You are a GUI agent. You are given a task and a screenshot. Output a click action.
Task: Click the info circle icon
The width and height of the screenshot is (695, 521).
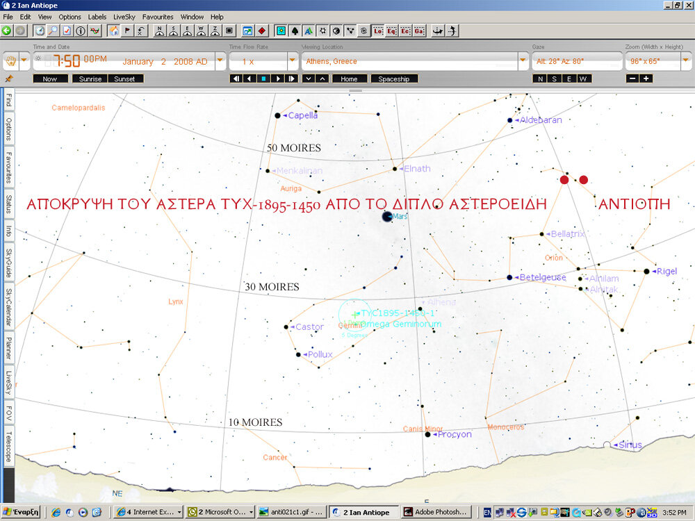(81, 31)
